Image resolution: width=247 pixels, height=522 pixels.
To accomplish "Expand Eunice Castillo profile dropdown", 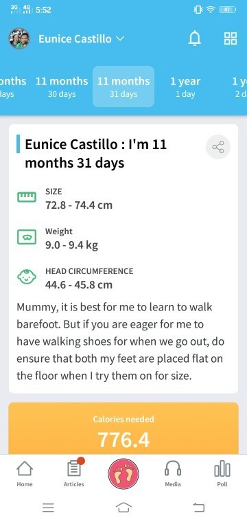I will (x=81, y=39).
